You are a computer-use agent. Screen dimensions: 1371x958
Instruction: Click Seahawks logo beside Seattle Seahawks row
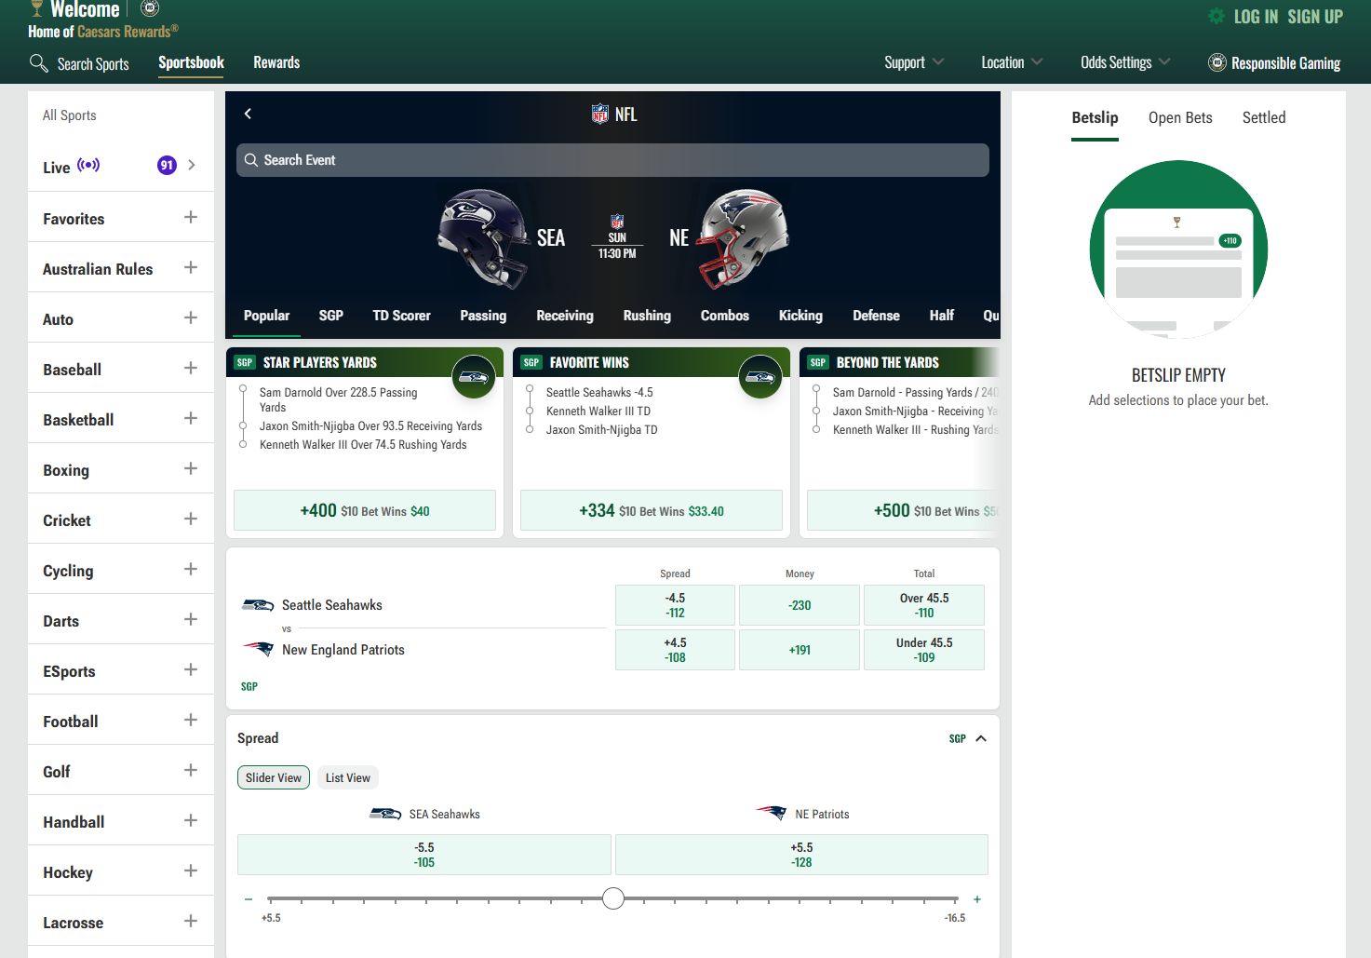coord(258,605)
